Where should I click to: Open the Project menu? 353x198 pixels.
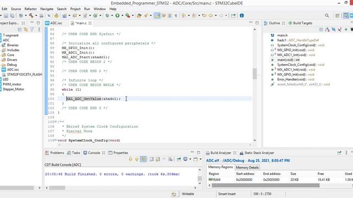(x=75, y=9)
